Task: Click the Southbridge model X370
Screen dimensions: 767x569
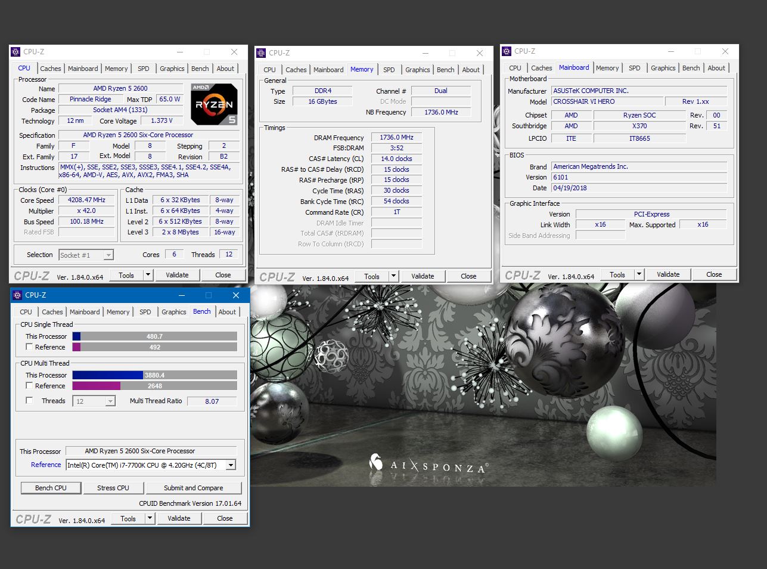Action: coord(639,126)
